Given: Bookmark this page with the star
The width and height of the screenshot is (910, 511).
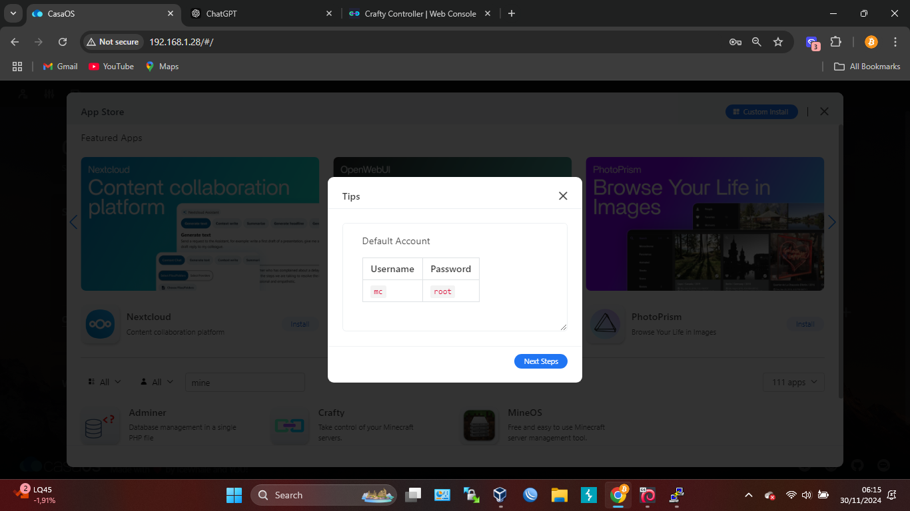Looking at the screenshot, I should click(x=778, y=42).
